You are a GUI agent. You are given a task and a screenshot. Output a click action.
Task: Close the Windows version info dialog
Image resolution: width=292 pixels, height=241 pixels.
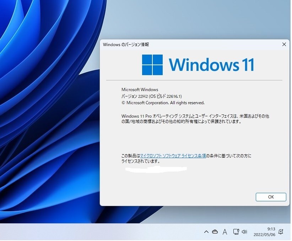284,44
